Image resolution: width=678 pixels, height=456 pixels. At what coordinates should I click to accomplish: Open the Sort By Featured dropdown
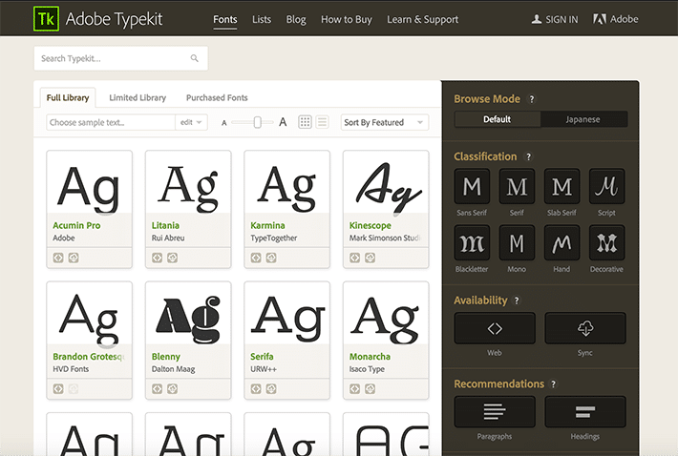[385, 122]
